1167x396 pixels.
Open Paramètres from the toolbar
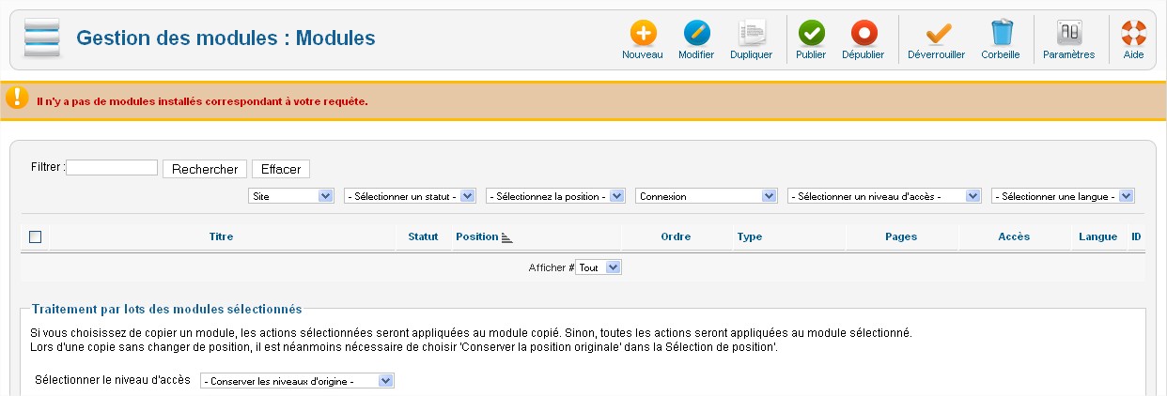[x=1068, y=35]
